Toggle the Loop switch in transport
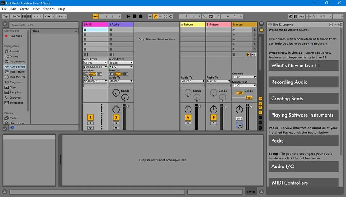Viewport: 346px width, 197px height. [x=211, y=16]
